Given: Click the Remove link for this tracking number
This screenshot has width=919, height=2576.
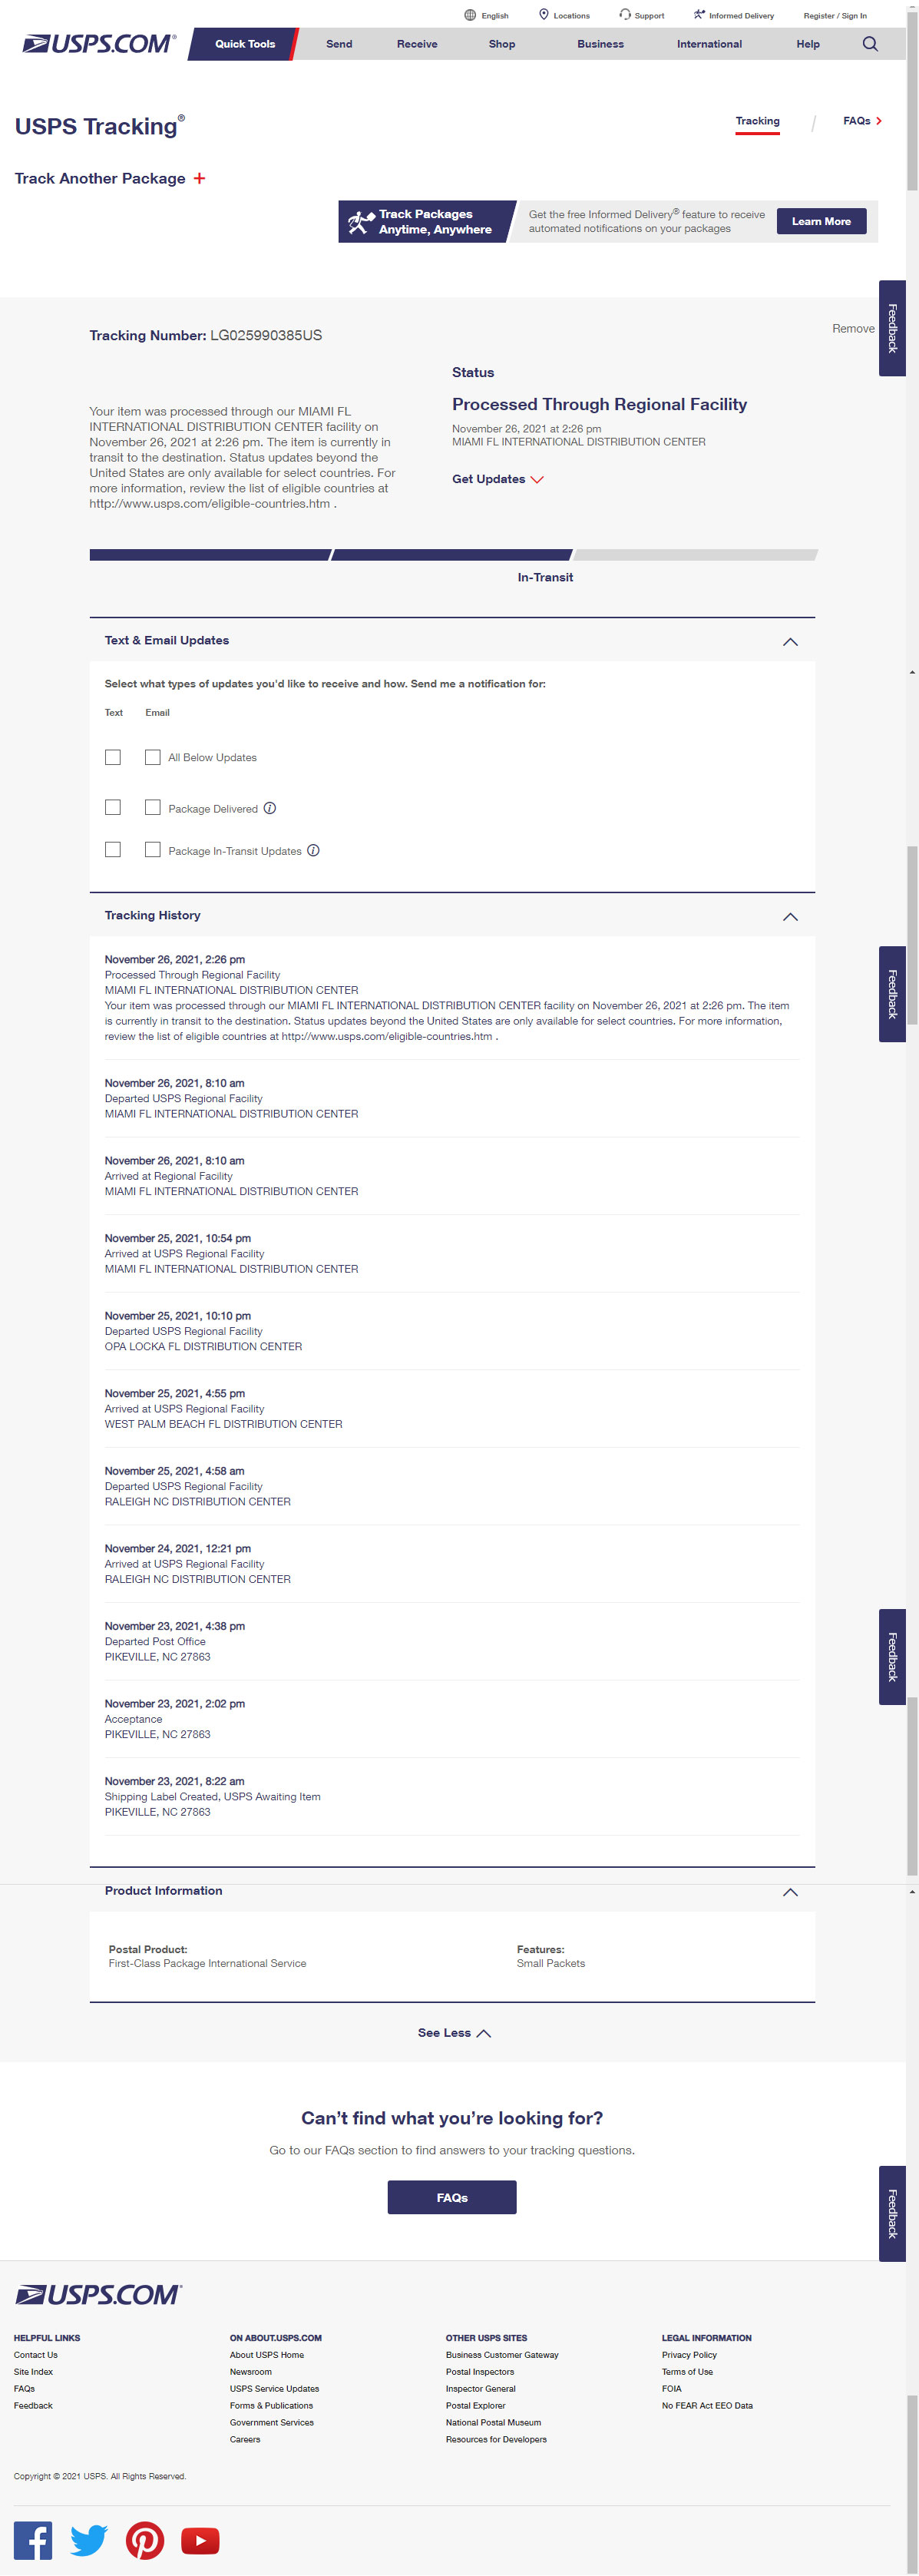Looking at the screenshot, I should tap(852, 328).
